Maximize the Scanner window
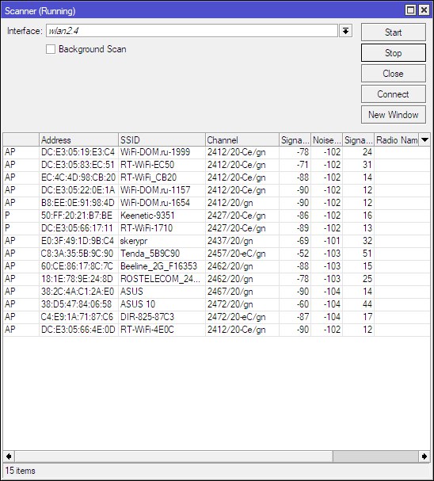The image size is (434, 481). pos(411,10)
